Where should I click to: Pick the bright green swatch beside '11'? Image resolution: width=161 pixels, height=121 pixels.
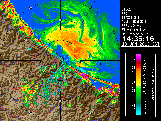pyautogui.click(x=138, y=90)
